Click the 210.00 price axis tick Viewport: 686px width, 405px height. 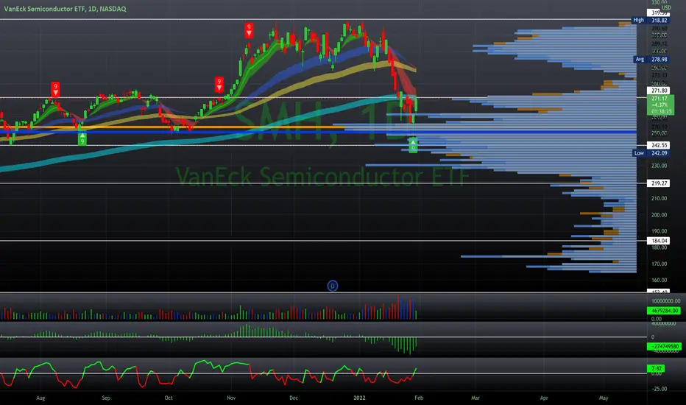coord(659,198)
